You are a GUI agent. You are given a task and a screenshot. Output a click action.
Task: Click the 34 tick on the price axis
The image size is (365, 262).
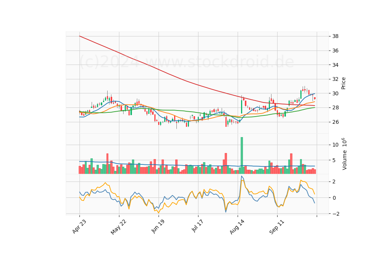tap(335, 65)
